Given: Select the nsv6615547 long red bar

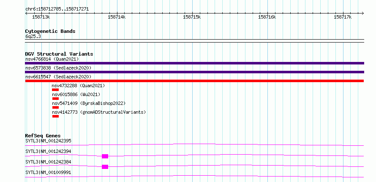Looking at the screenshot, I should (194, 81).
